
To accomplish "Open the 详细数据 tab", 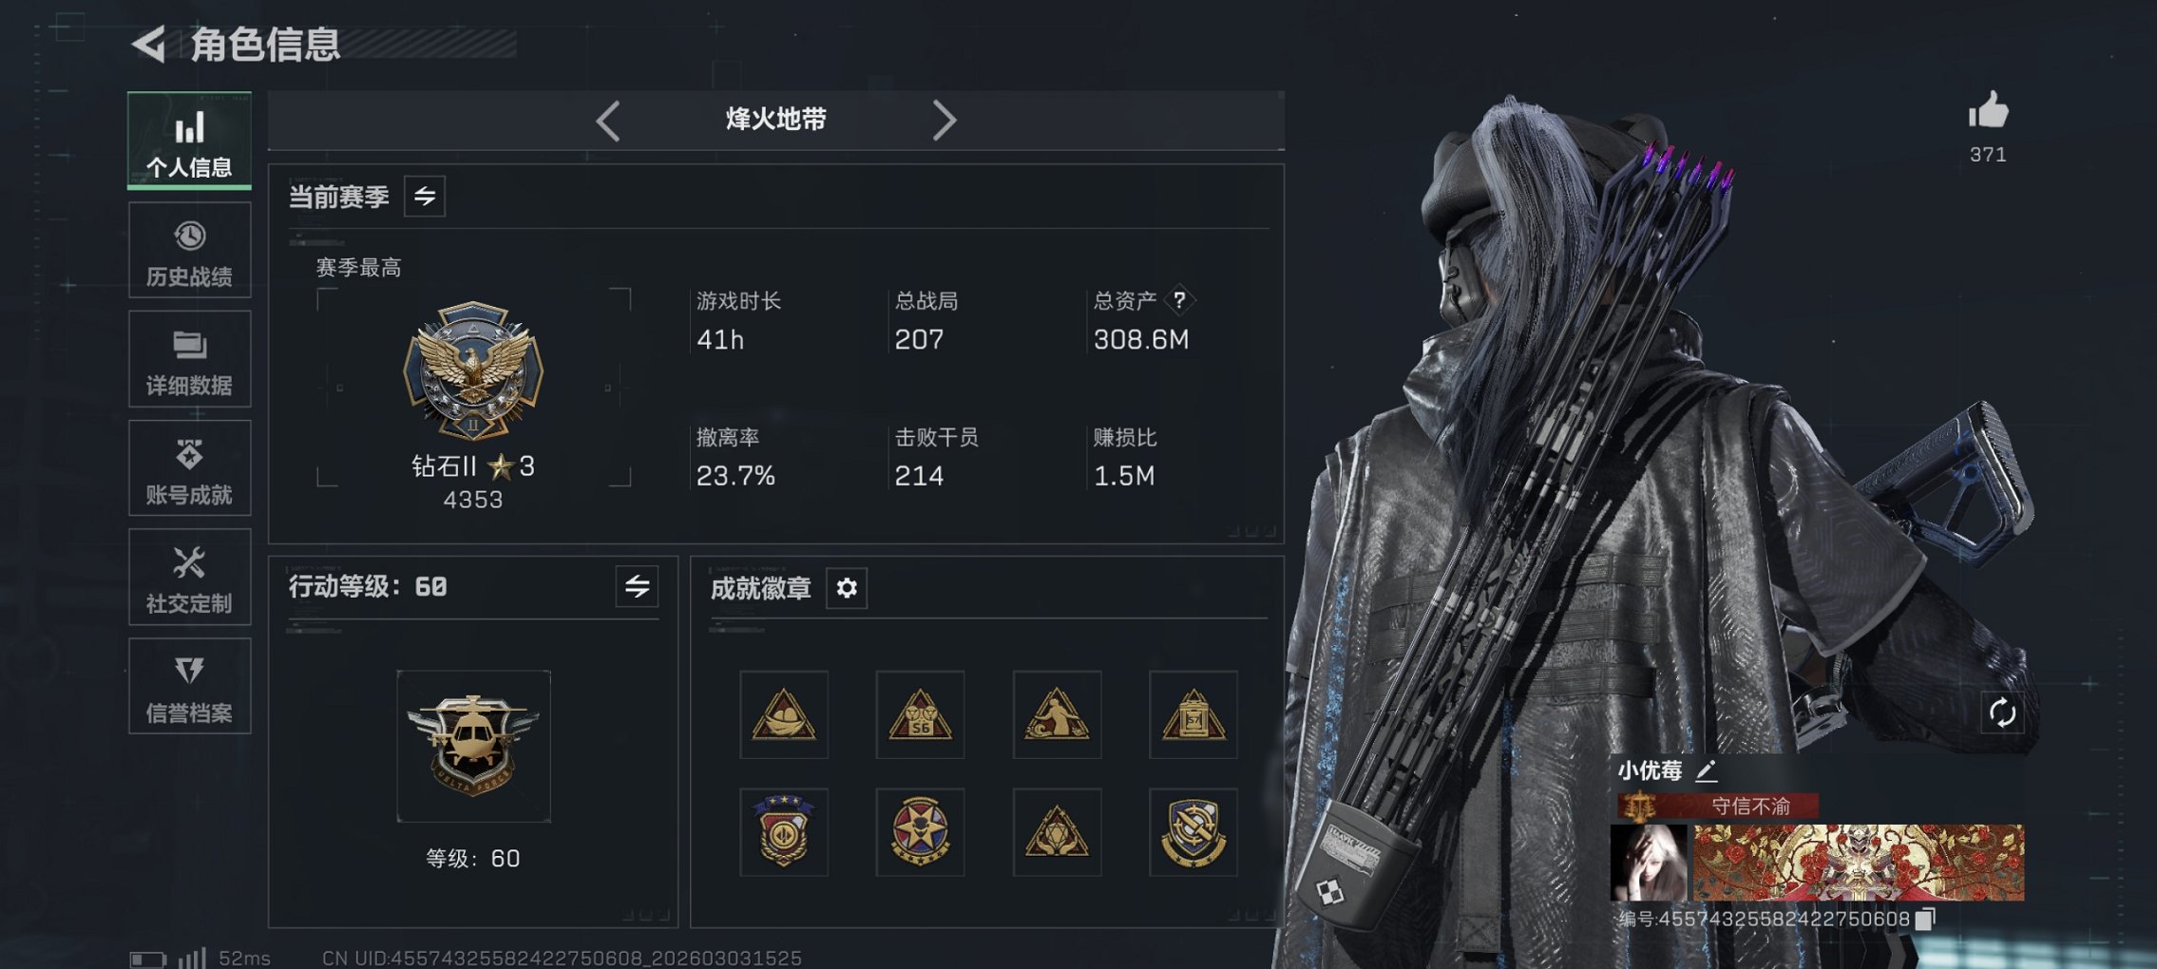I will pyautogui.click(x=189, y=359).
